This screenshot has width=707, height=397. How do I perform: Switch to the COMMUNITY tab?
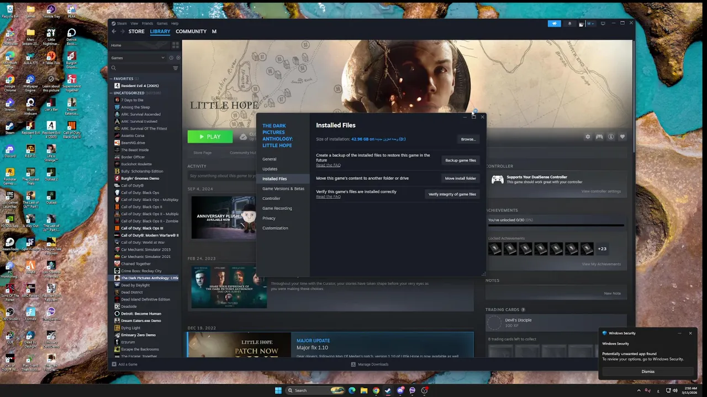pyautogui.click(x=191, y=31)
